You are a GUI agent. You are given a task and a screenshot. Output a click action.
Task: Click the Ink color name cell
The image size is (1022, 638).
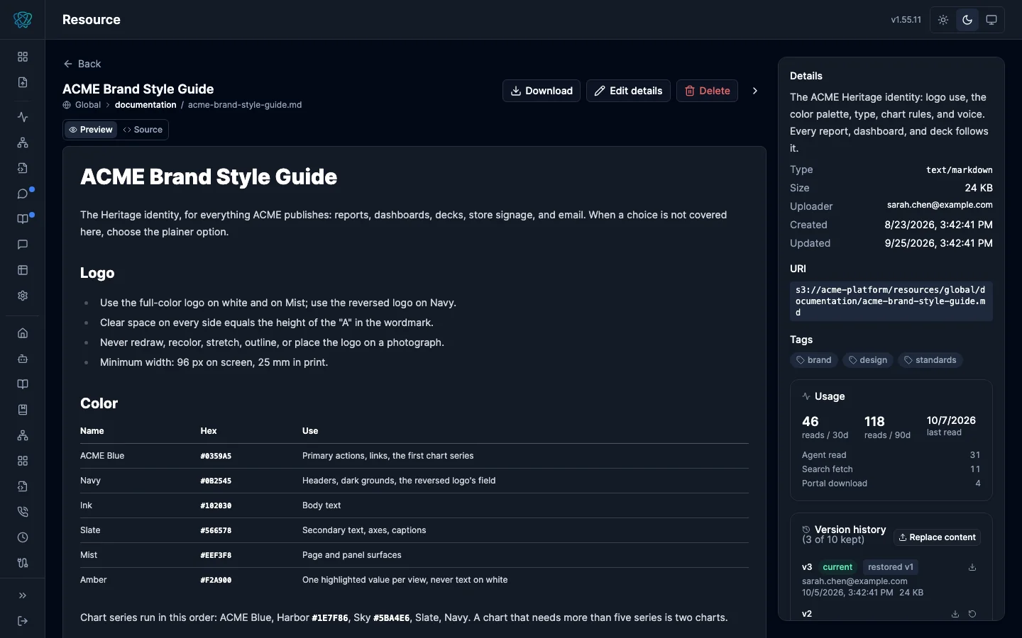click(x=87, y=505)
